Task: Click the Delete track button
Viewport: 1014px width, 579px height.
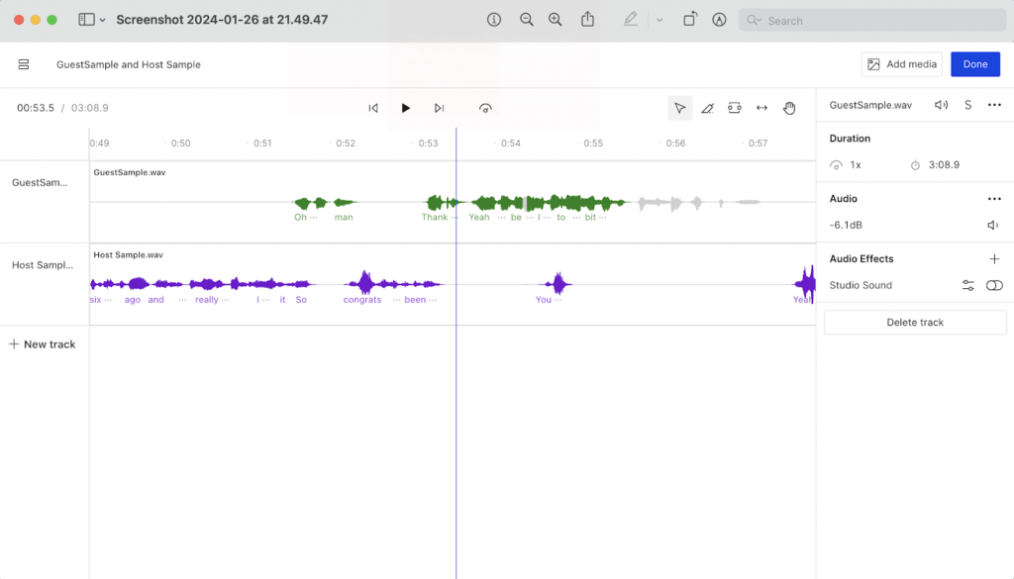Action: point(915,323)
